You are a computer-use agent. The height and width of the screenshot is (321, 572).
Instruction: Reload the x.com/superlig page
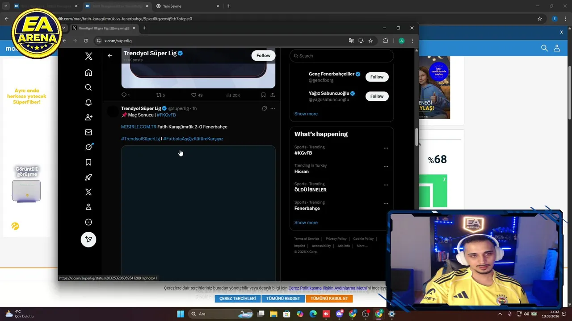coord(86,41)
